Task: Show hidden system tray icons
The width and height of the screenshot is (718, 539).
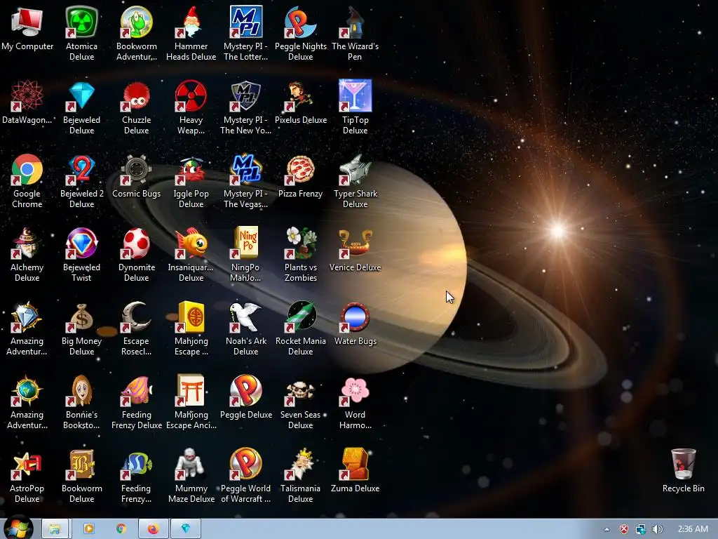Action: (607, 529)
